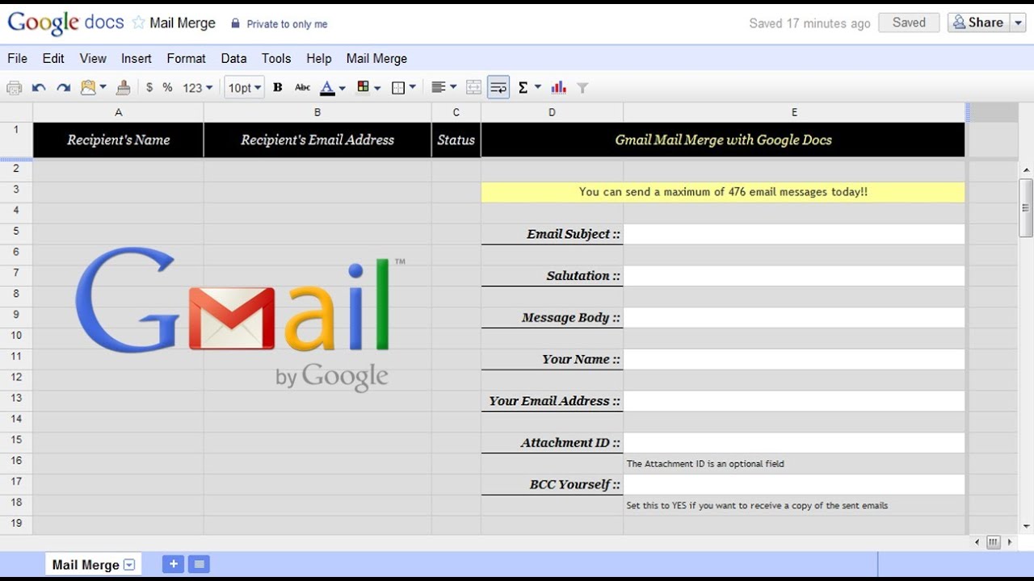1034x581 pixels.
Task: Click the Your Email Address input cell
Action: tap(794, 401)
